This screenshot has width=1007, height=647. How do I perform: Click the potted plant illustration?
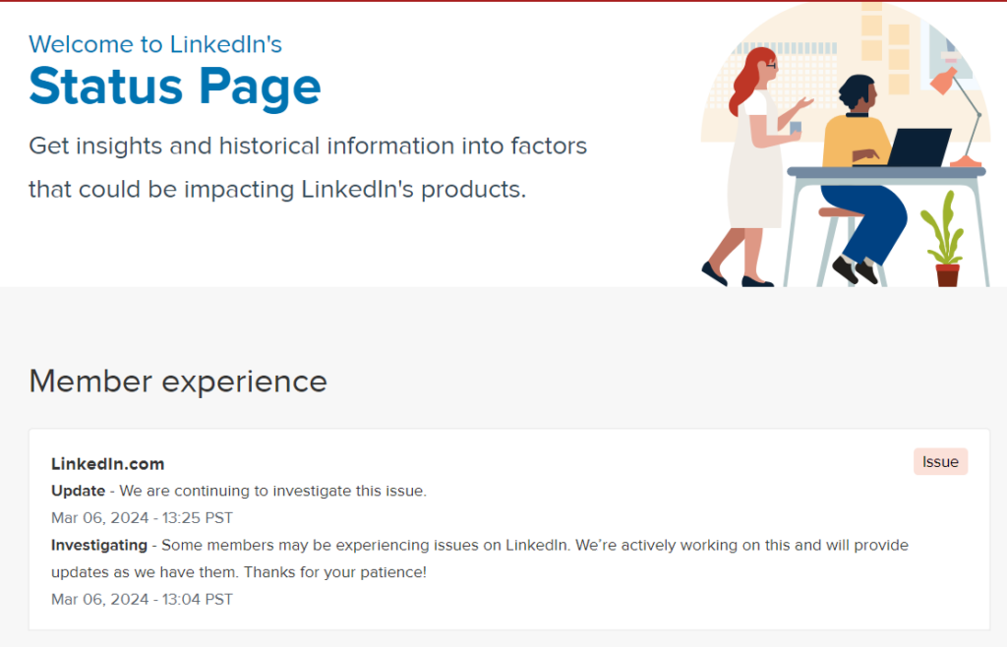pos(945,239)
